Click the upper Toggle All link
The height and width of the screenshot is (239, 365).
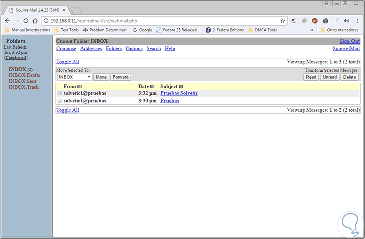click(68, 62)
